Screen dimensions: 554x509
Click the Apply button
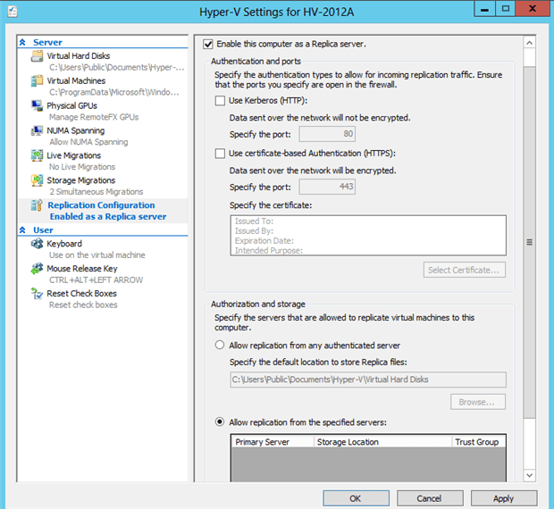coord(504,498)
